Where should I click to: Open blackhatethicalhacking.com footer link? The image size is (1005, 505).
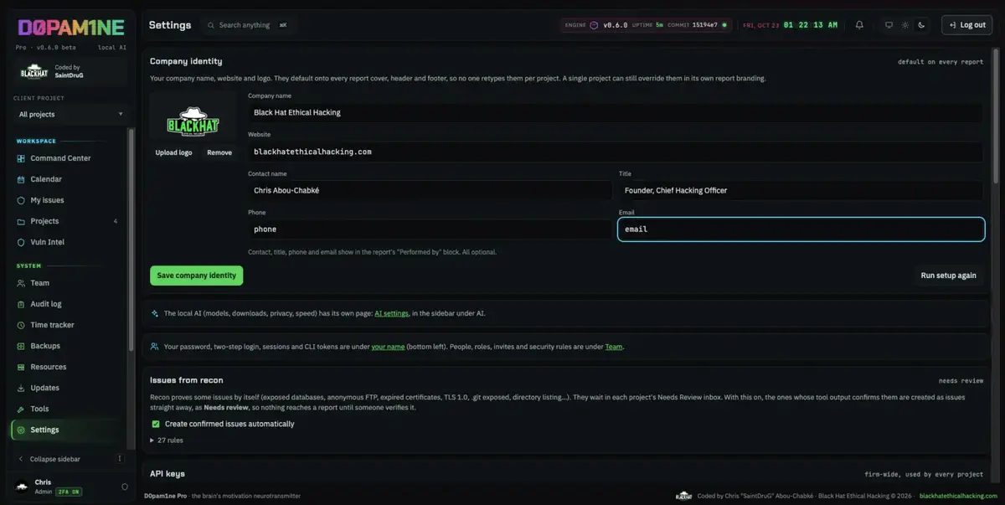(x=959, y=496)
